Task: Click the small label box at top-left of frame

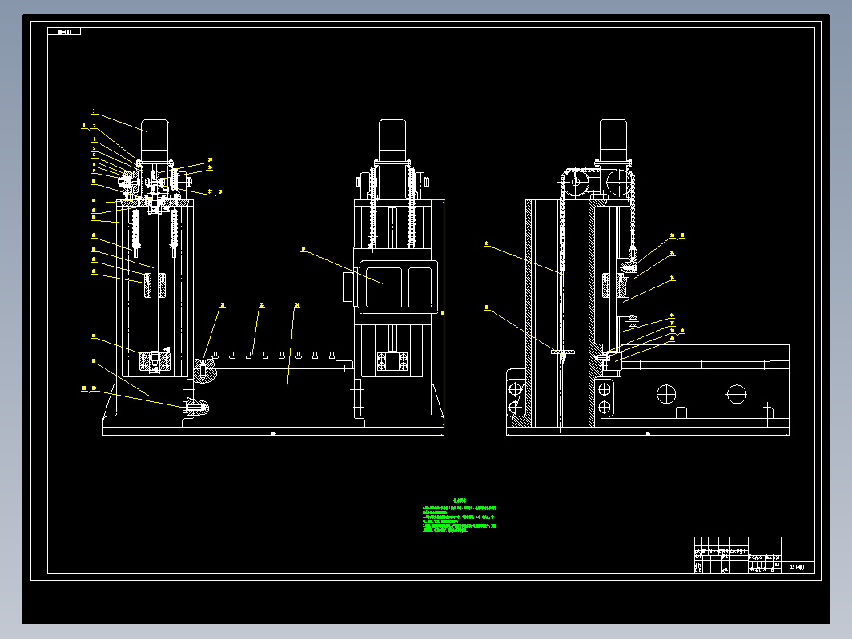Action: click(64, 32)
